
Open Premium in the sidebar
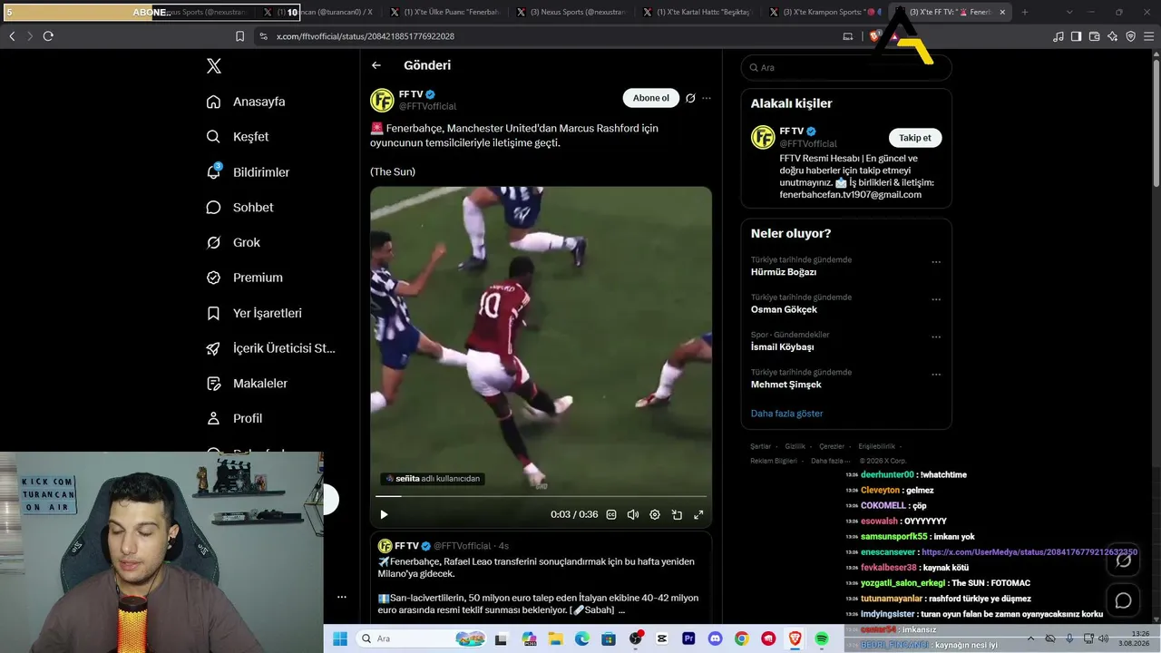coord(244,278)
